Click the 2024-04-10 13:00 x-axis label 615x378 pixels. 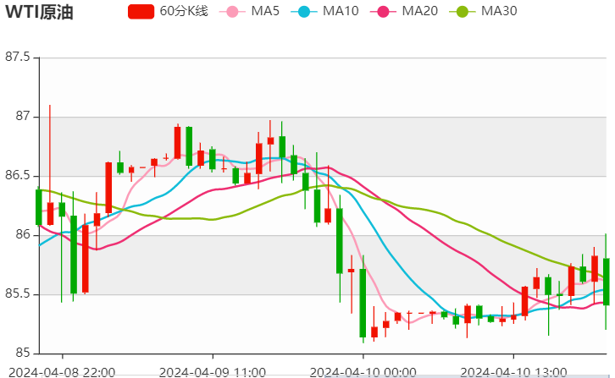[x=518, y=370]
